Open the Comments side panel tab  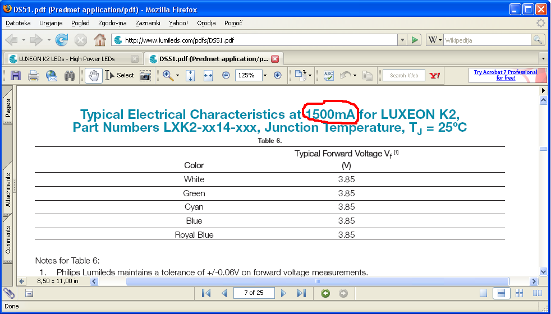(x=8, y=239)
